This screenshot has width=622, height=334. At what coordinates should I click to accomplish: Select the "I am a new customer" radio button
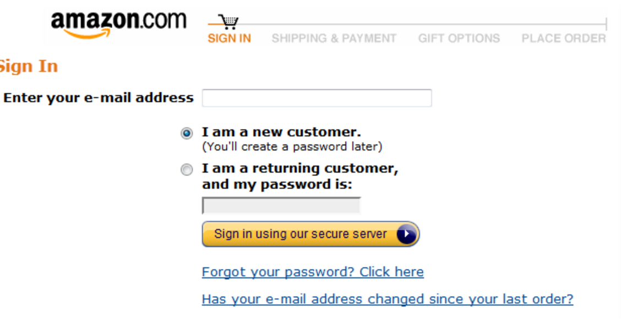click(187, 133)
